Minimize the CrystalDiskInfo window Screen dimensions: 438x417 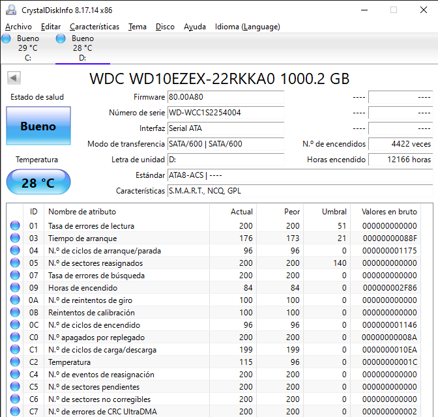point(364,10)
